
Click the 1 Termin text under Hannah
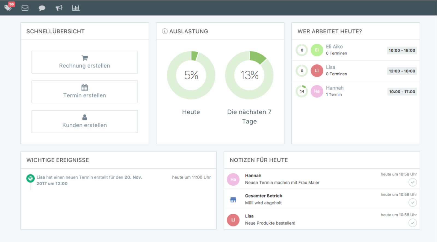tap(334, 95)
